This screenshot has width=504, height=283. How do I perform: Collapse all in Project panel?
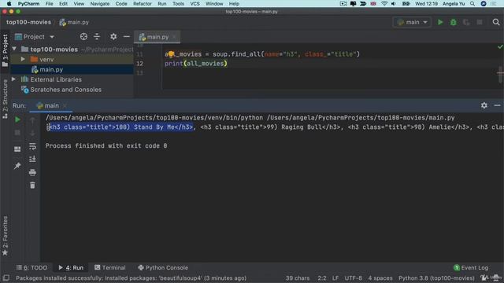97,37
